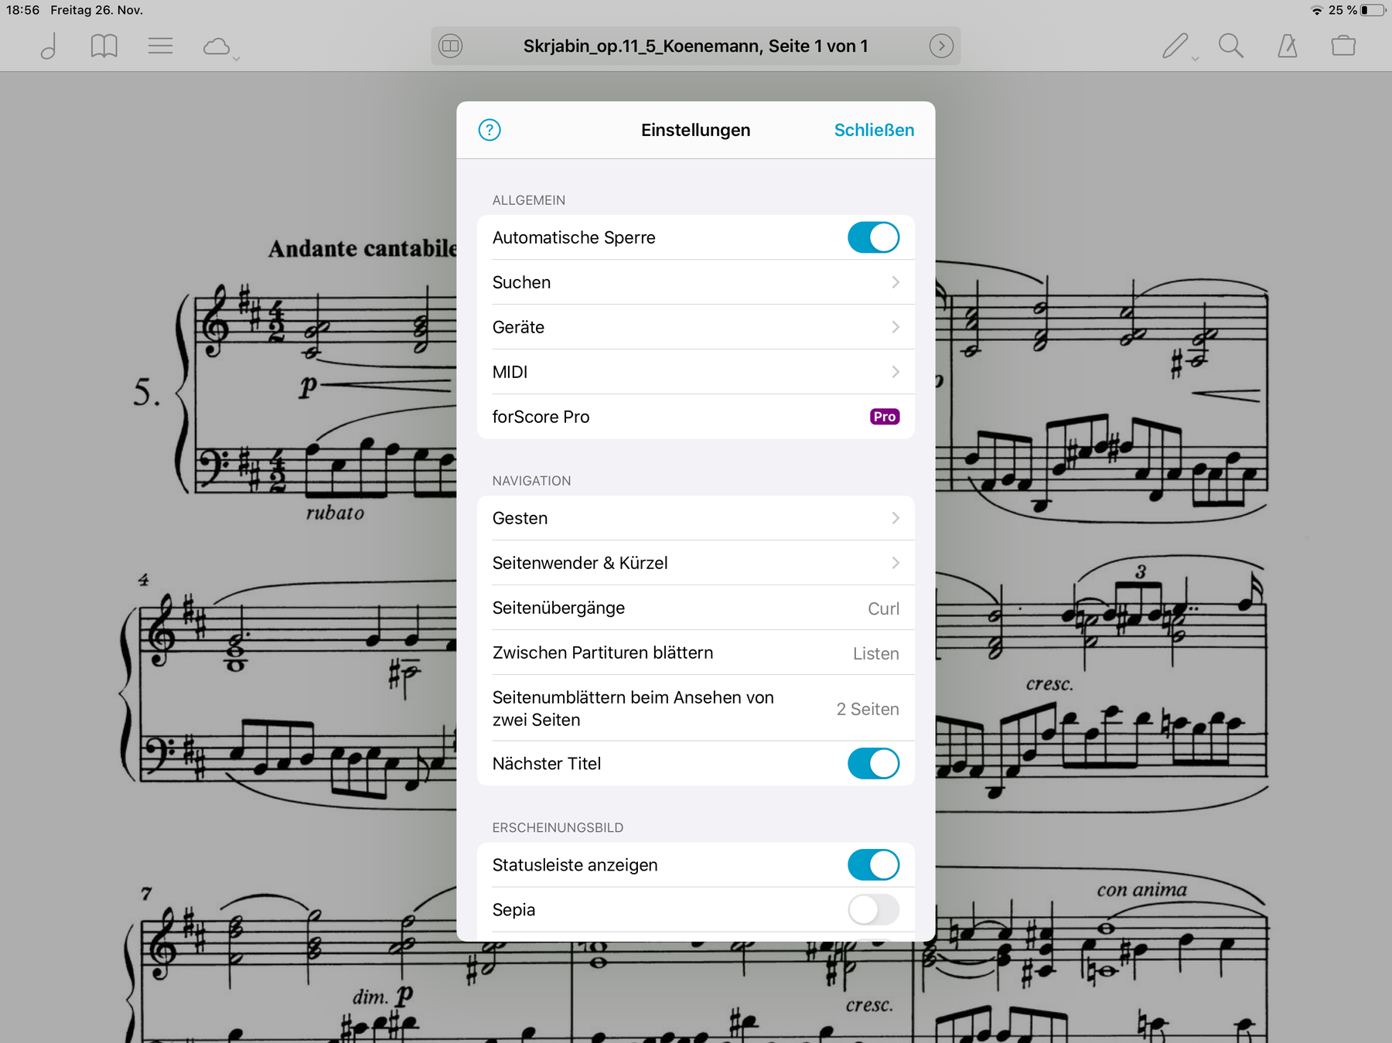Expand the MIDI settings chevron
The width and height of the screenshot is (1392, 1043).
tap(896, 372)
